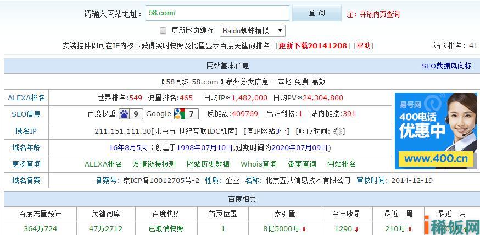The image size is (480, 235).
Task: Open Whois查询 link
Action: click(x=259, y=164)
